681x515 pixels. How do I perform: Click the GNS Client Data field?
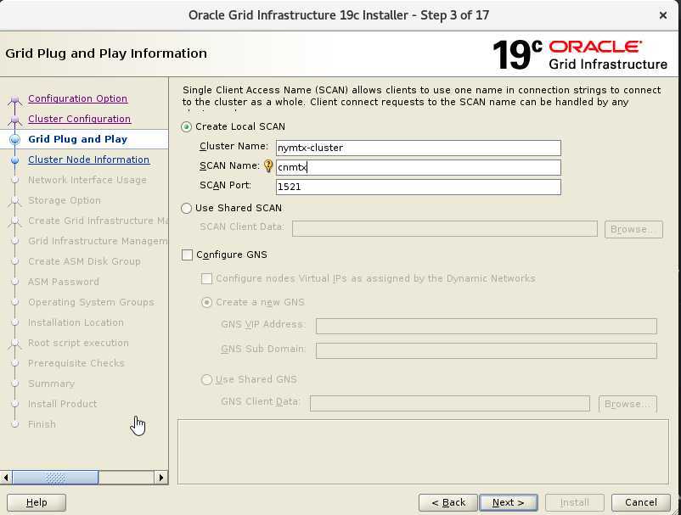tap(450, 403)
